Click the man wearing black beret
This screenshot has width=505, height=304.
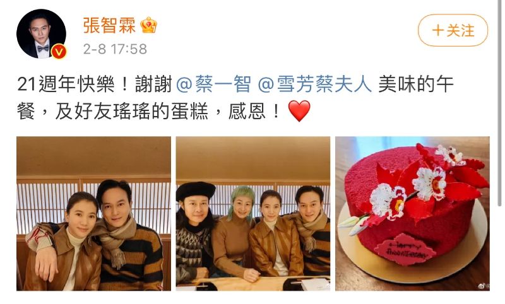[x=194, y=230]
